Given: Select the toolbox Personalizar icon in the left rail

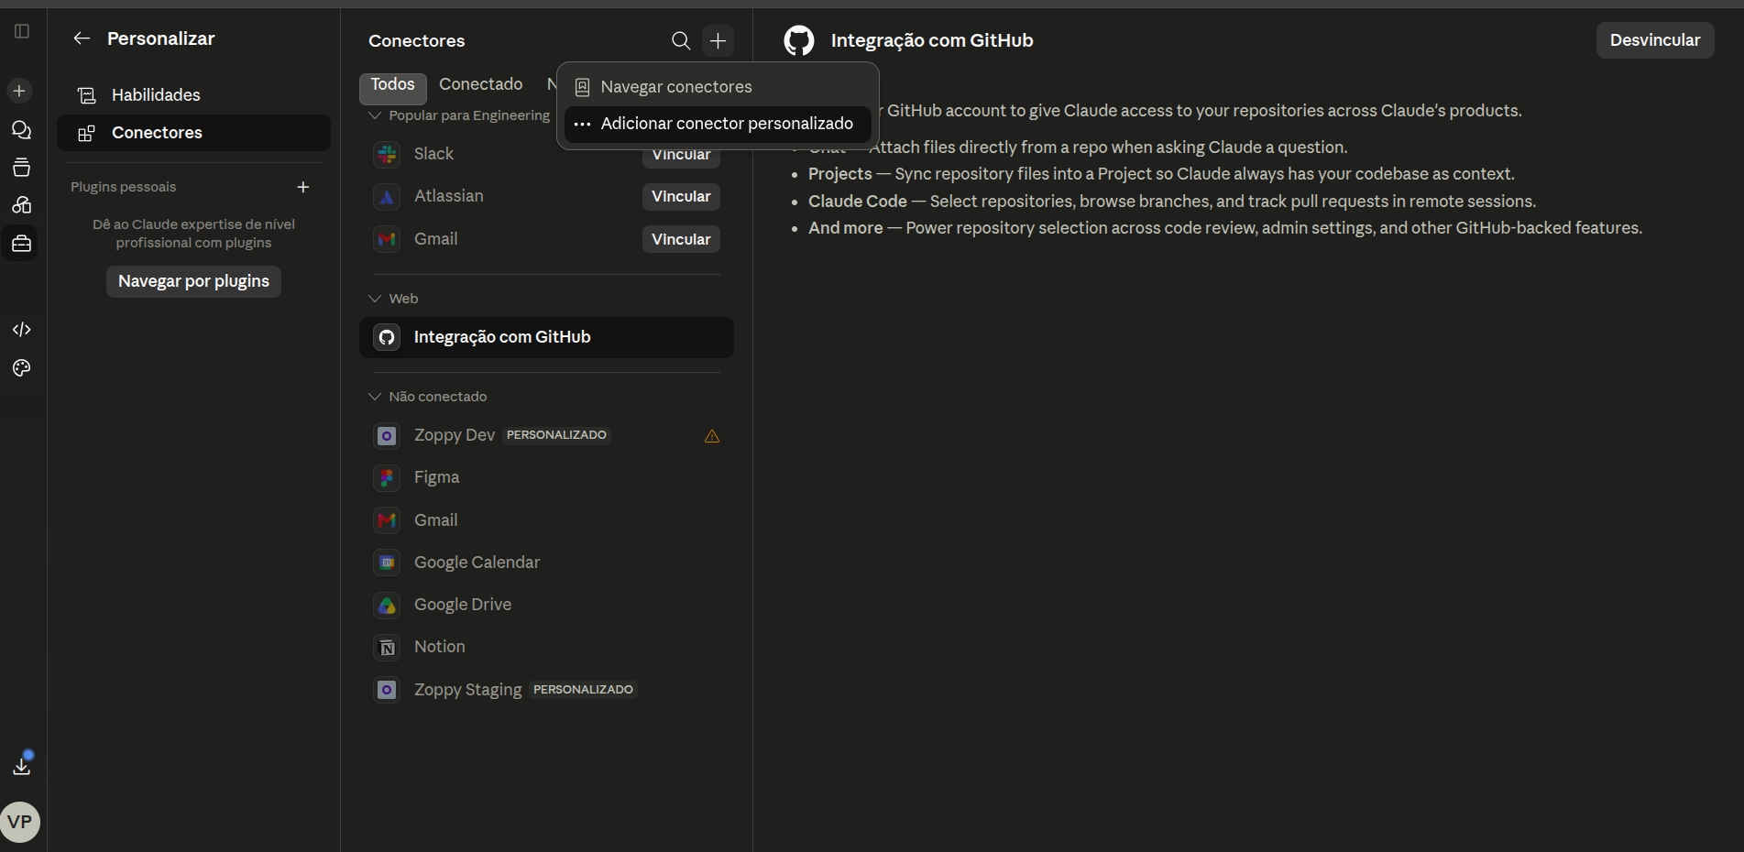Looking at the screenshot, I should 21,244.
